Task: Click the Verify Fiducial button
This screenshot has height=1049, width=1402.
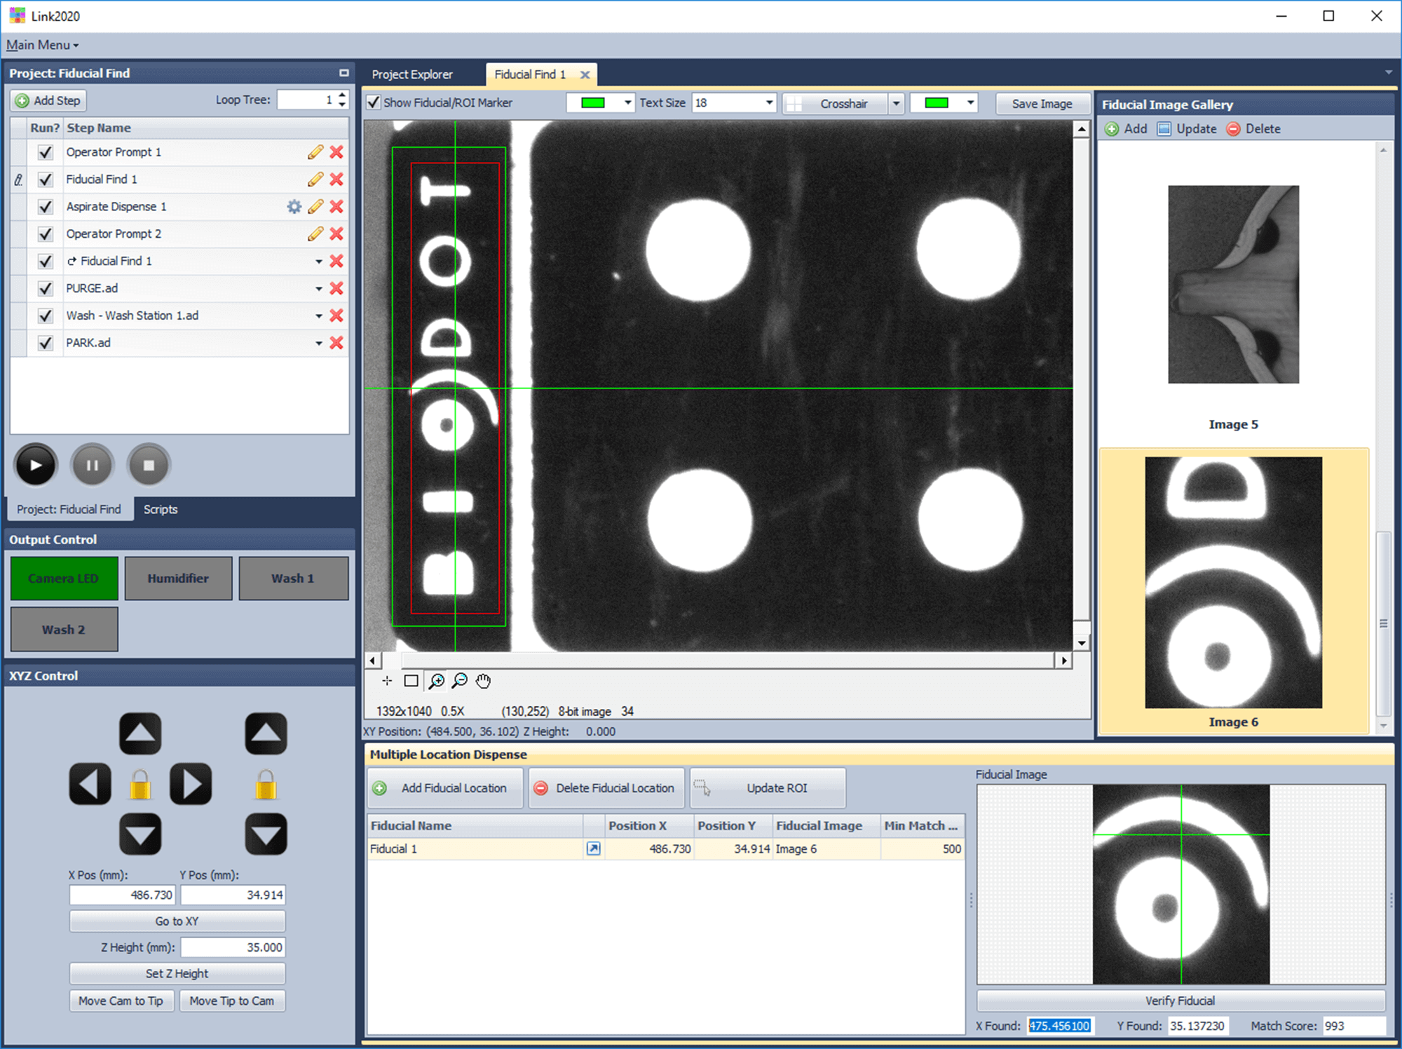Action: 1180,1001
